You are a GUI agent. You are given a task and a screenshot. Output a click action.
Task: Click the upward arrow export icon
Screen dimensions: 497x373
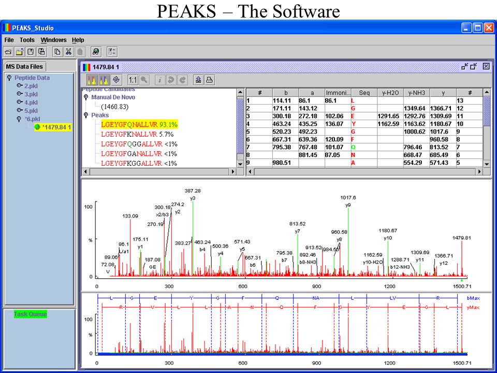click(x=198, y=80)
